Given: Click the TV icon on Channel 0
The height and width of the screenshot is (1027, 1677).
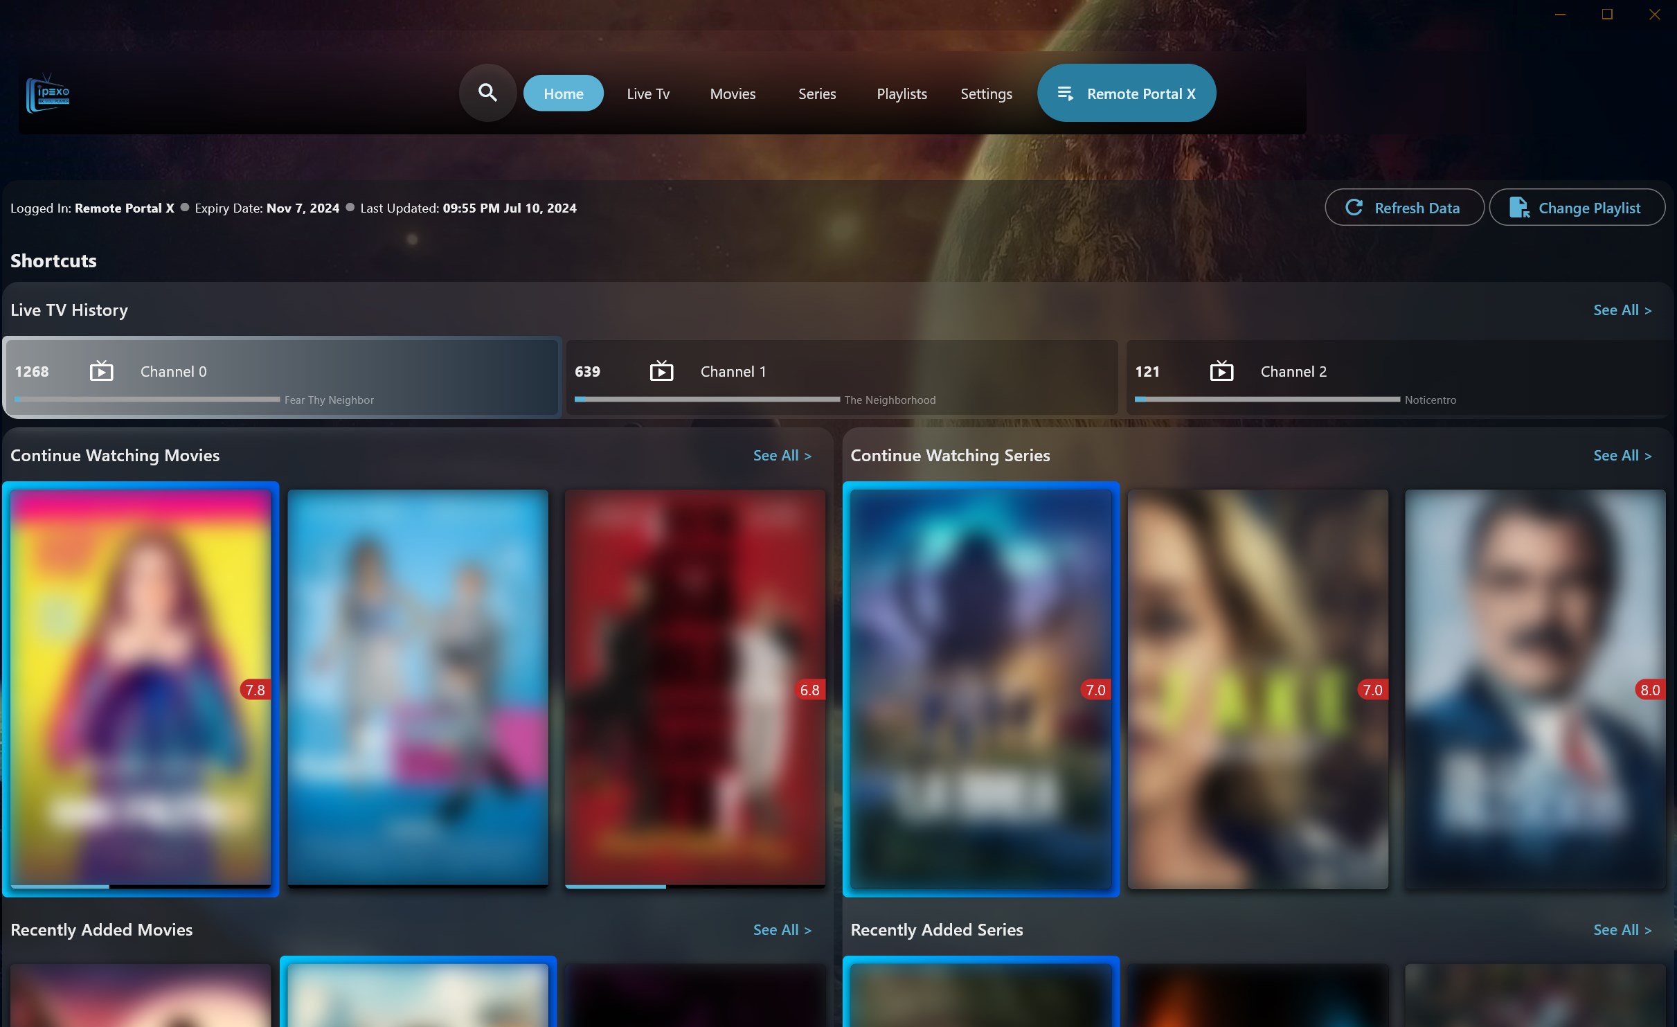Looking at the screenshot, I should click(101, 371).
